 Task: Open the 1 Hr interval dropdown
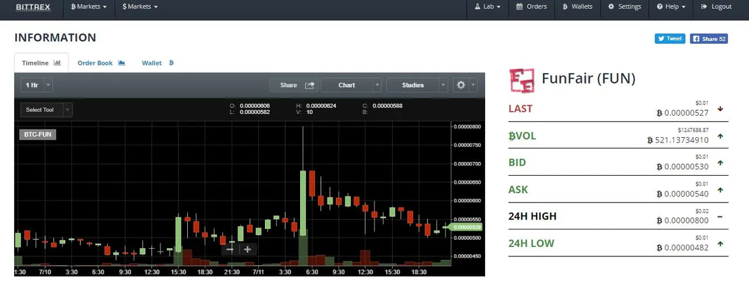(x=37, y=85)
